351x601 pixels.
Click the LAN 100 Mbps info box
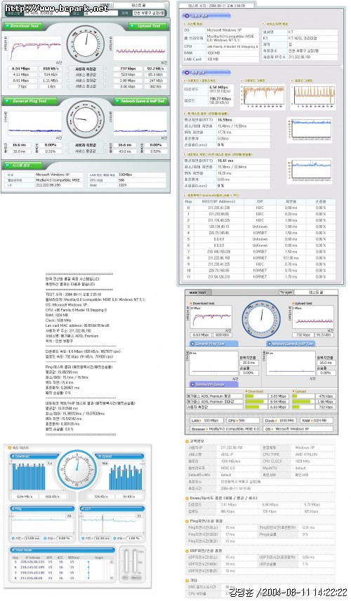206,421
